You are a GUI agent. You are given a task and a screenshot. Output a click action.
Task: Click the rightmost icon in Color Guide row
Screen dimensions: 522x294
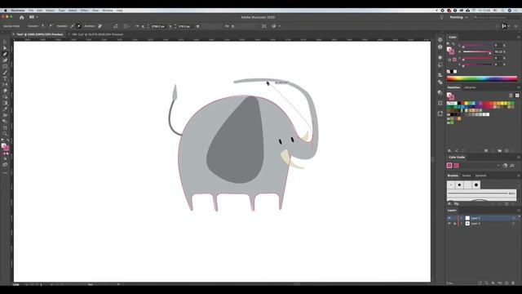pos(512,165)
